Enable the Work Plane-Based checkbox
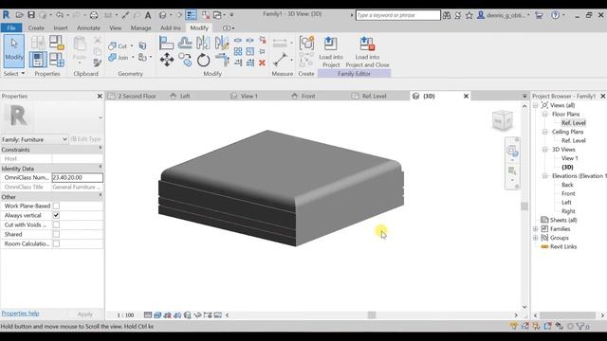This screenshot has height=341, width=607. click(x=56, y=206)
